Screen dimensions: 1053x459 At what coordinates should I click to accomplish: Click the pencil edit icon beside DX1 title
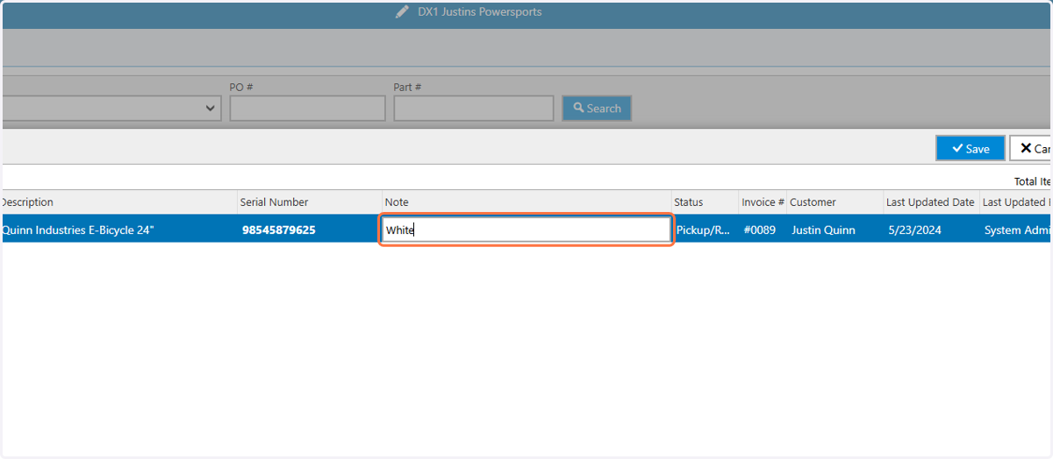[x=403, y=12]
